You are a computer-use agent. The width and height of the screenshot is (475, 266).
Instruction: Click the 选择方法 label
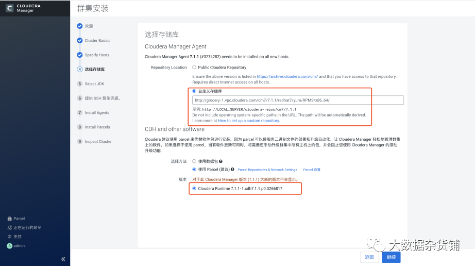click(x=179, y=161)
